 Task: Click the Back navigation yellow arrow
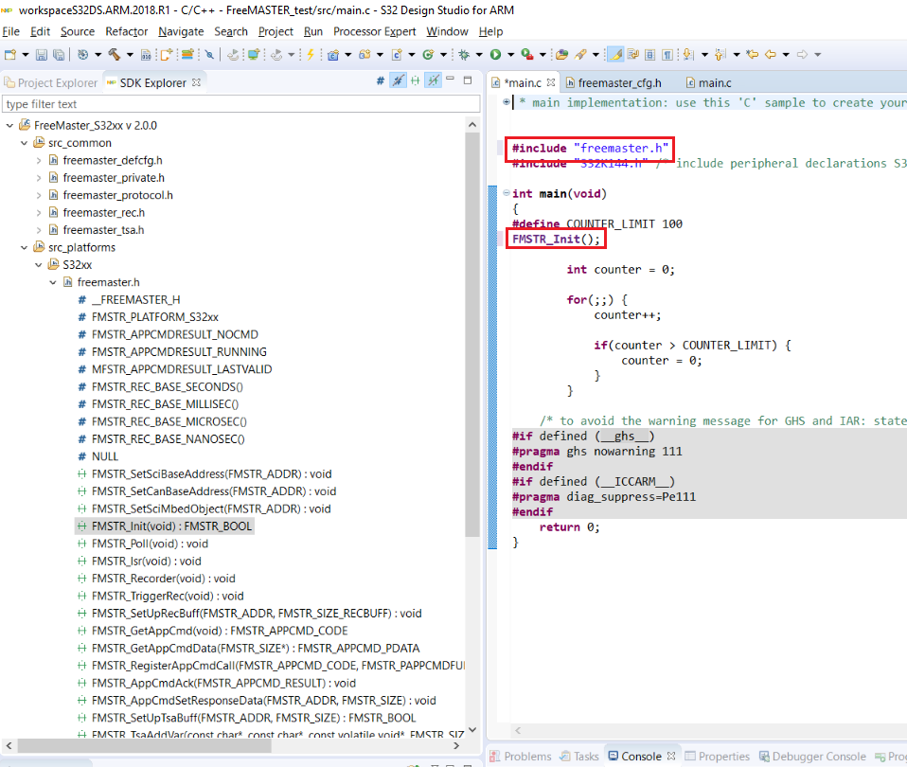click(771, 54)
